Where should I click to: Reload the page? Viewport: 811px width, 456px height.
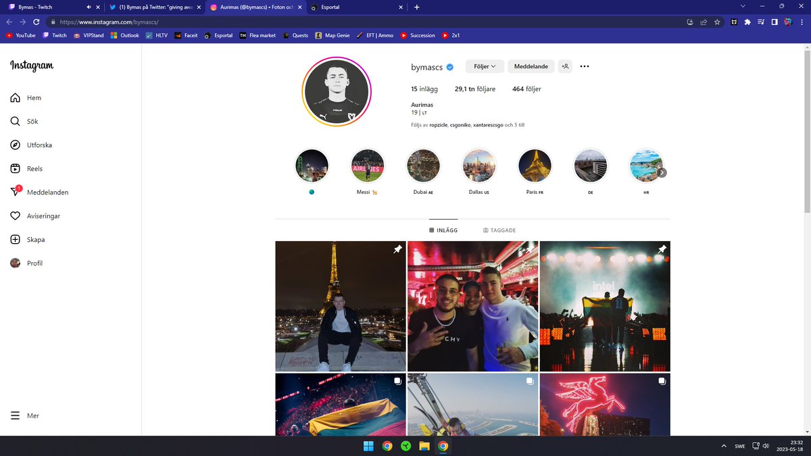click(36, 22)
